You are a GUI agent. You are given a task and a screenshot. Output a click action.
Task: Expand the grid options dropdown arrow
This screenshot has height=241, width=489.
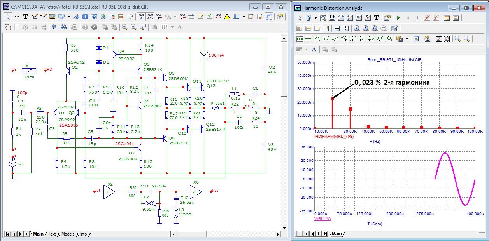tap(244, 17)
